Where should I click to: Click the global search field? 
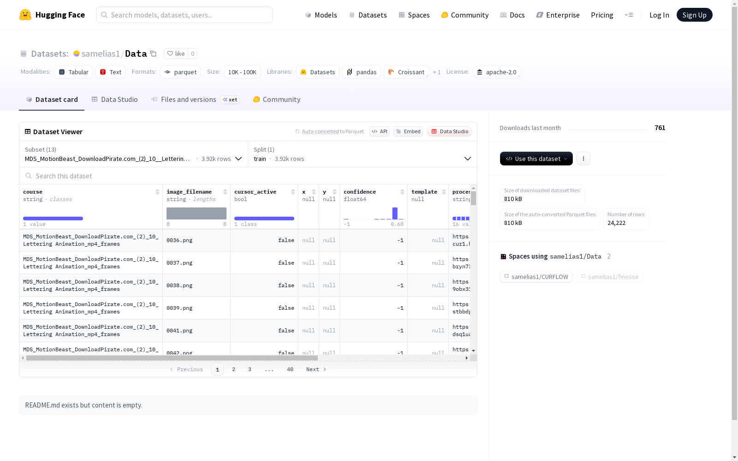(184, 15)
